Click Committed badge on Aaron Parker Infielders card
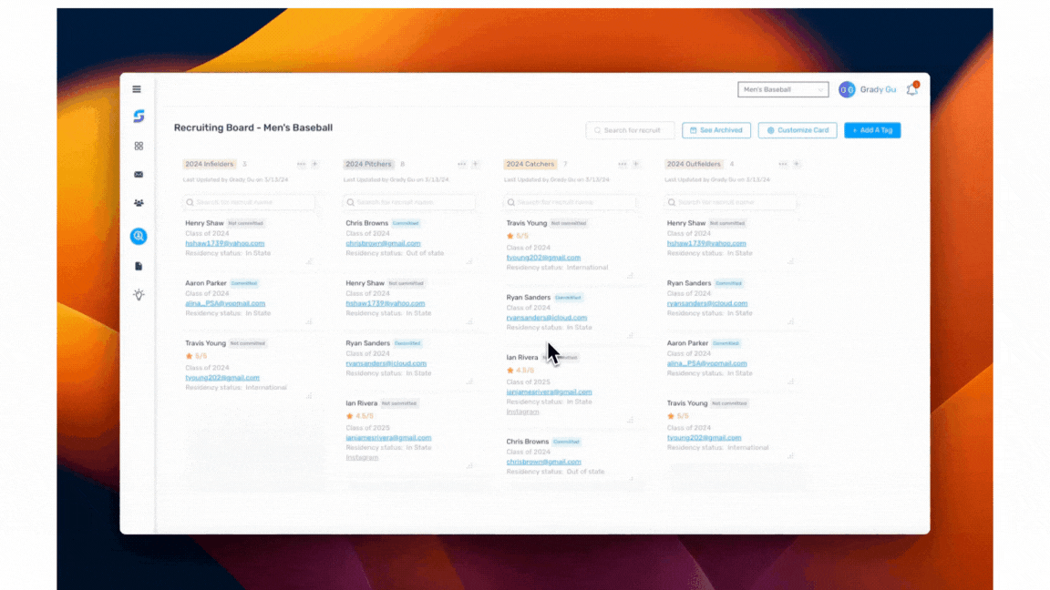The image size is (1050, 590). click(244, 284)
